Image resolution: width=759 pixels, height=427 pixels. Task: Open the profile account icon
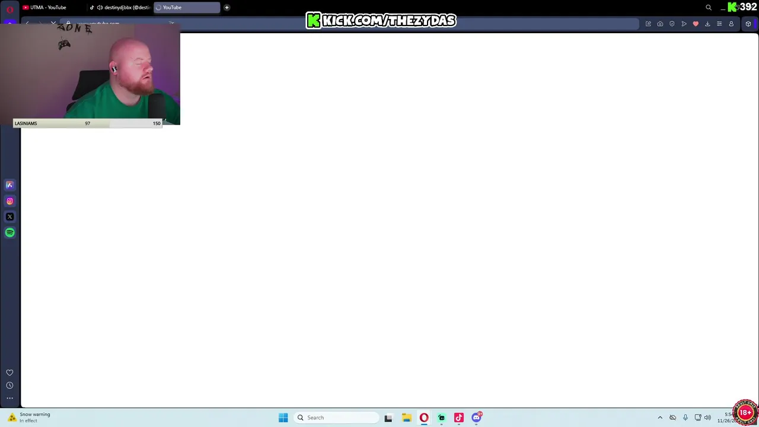pyautogui.click(x=731, y=24)
